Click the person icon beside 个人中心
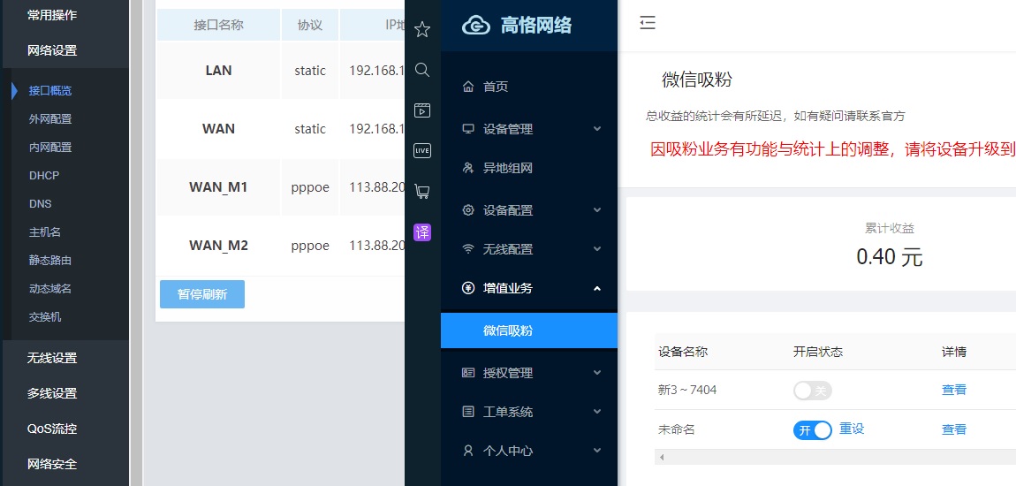Screen dimensions: 1016x486 click(468, 451)
